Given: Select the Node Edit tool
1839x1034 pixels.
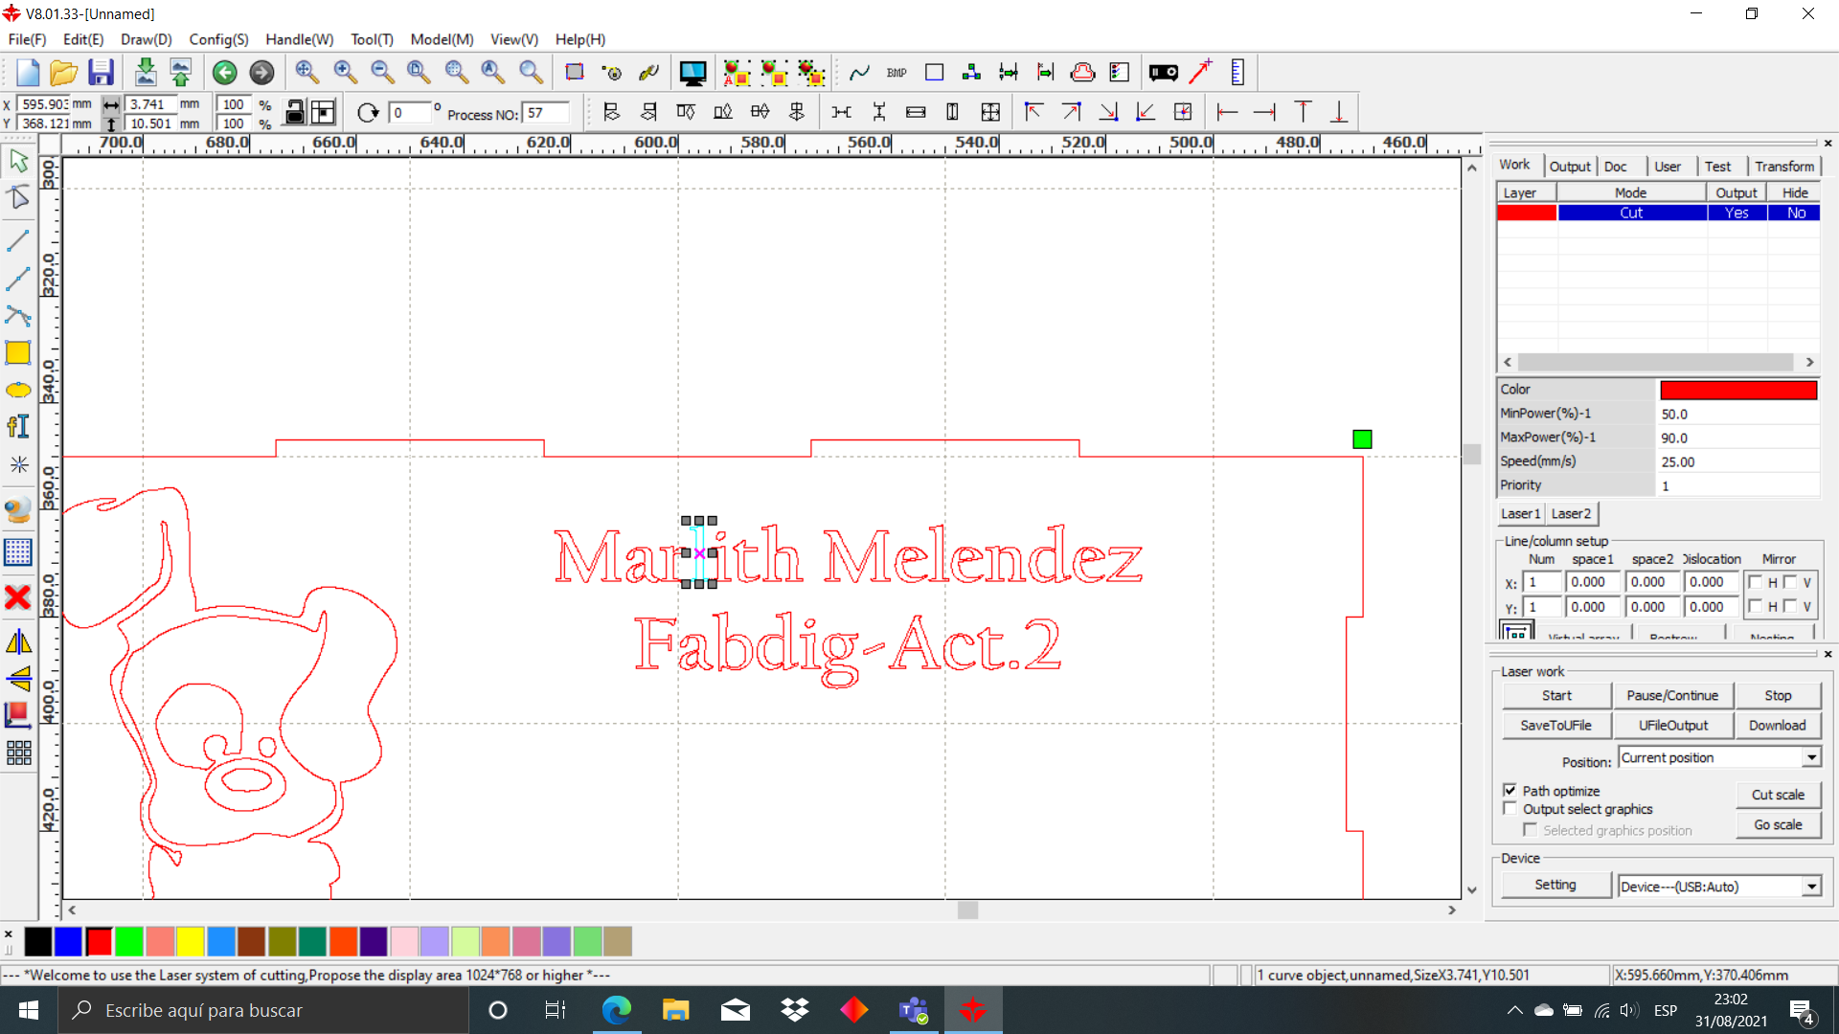Looking at the screenshot, I should 18,198.
